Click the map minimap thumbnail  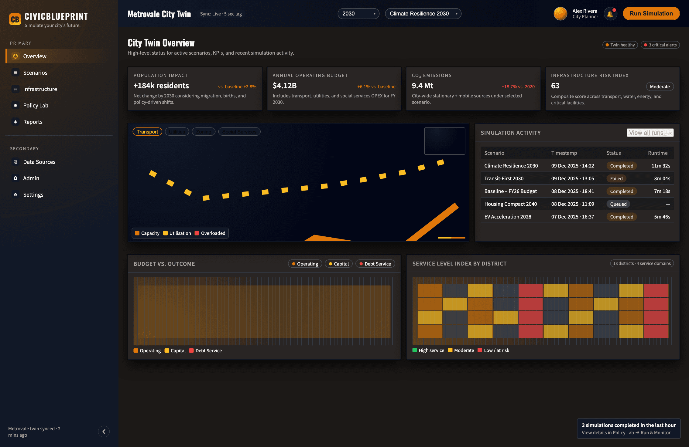click(x=444, y=141)
